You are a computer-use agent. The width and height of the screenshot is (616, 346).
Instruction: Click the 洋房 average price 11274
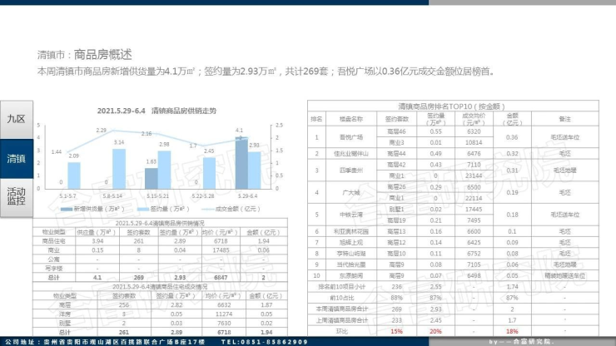coord(224,314)
